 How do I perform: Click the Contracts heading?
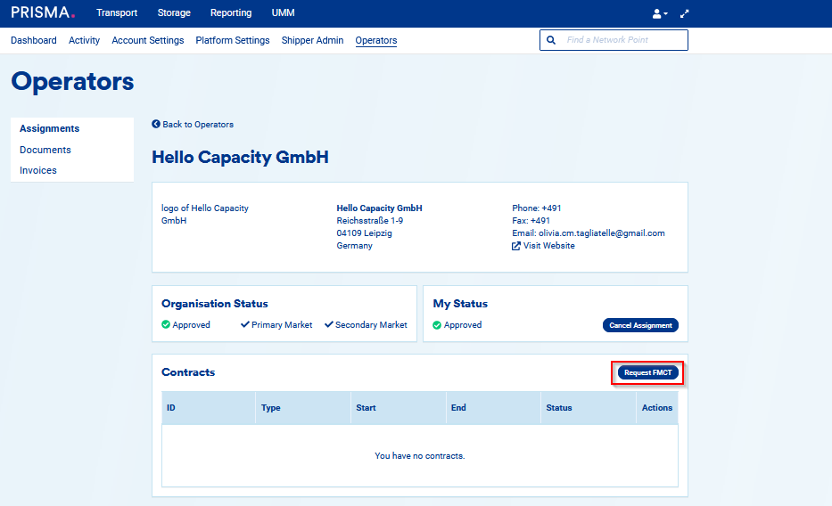pyautogui.click(x=188, y=372)
